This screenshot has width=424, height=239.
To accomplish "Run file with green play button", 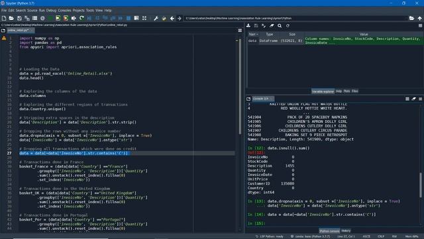I will pyautogui.click(x=50, y=18).
